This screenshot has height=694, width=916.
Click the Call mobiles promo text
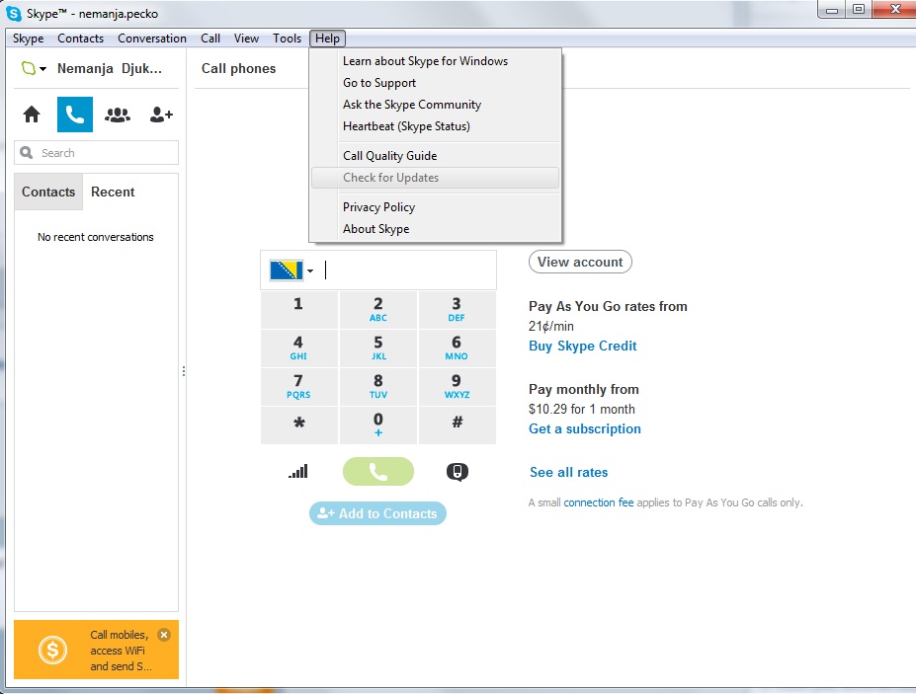pos(121,651)
